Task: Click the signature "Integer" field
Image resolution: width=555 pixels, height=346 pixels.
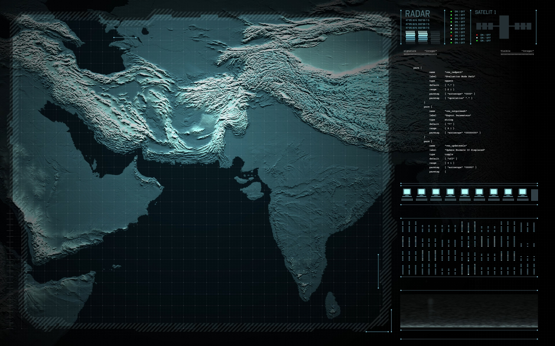Action: [430, 51]
